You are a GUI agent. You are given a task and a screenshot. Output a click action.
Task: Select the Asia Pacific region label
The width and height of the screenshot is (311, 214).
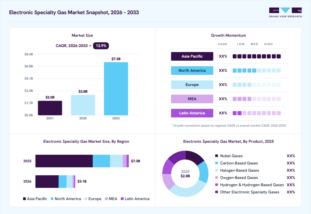192,56
